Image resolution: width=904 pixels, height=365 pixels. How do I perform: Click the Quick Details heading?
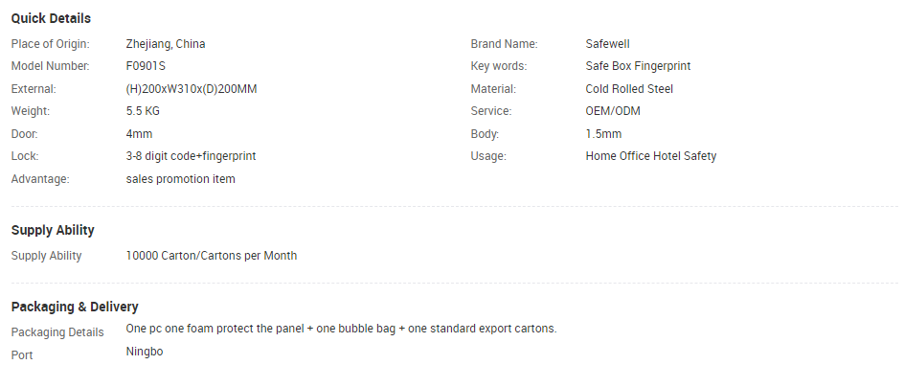click(x=51, y=18)
